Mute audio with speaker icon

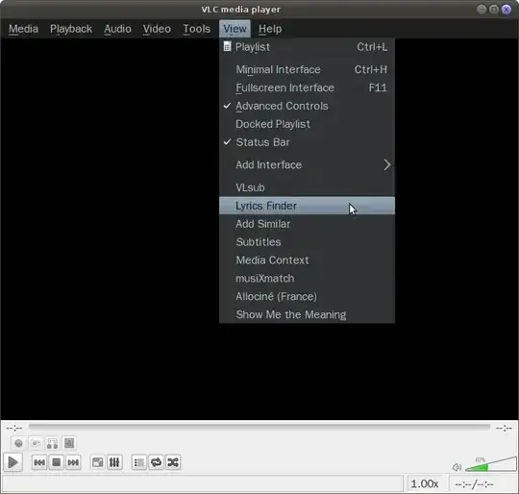point(457,467)
